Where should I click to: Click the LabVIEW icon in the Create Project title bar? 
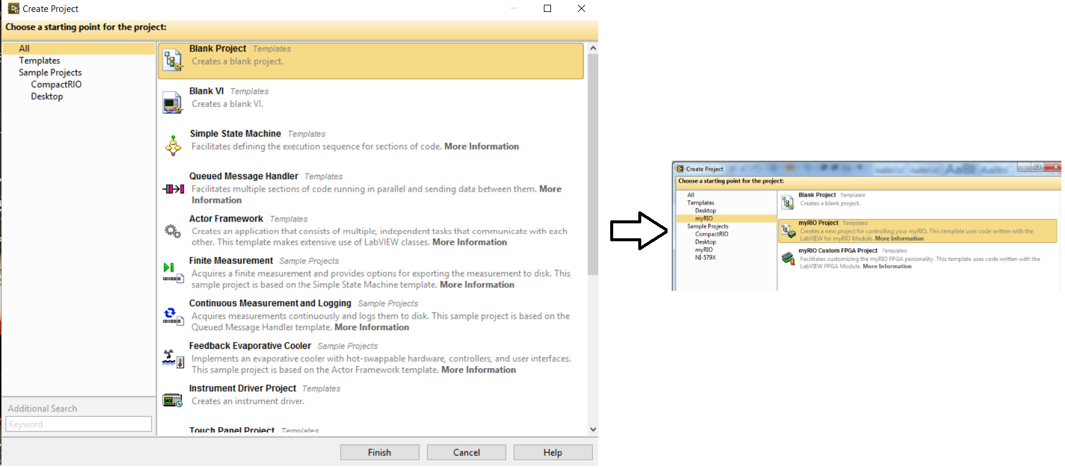click(13, 8)
